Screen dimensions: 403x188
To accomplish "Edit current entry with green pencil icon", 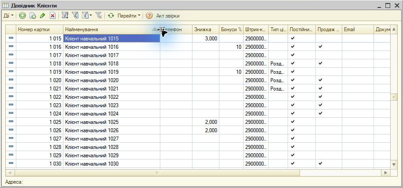I will tap(43, 16).
